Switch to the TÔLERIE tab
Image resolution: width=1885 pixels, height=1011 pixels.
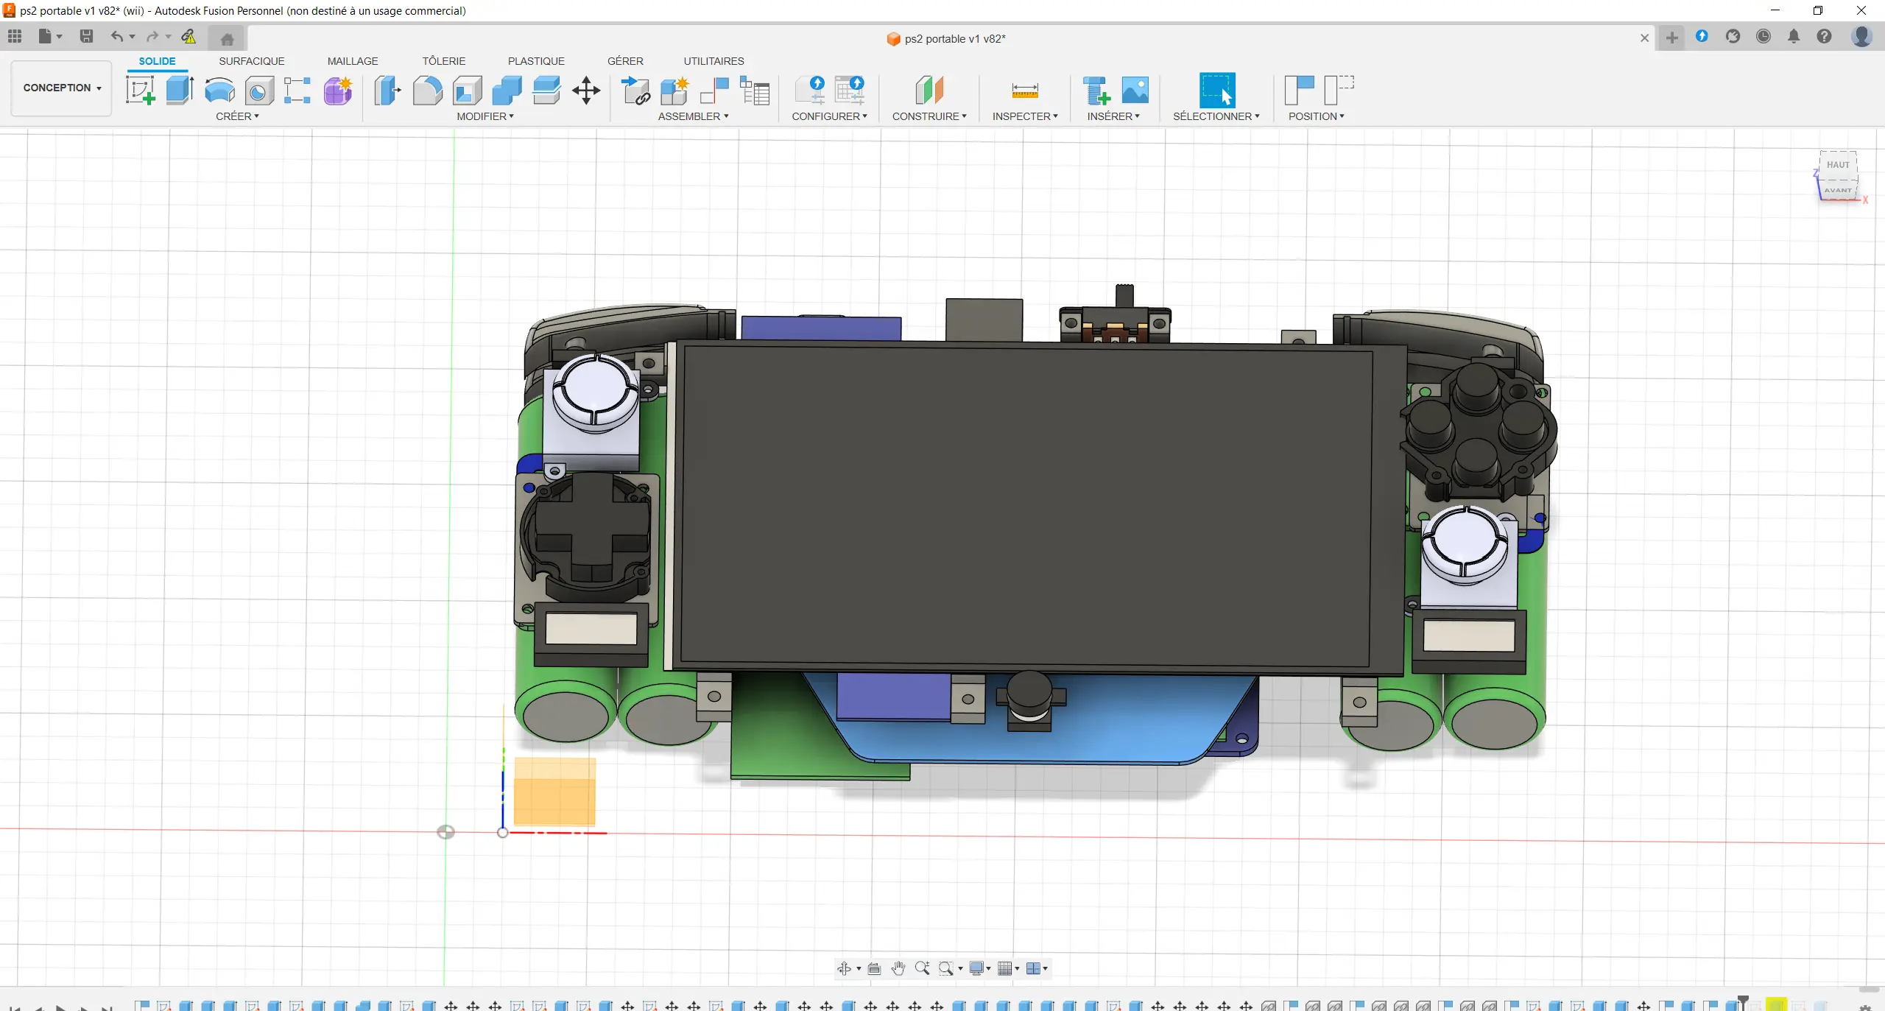444,61
